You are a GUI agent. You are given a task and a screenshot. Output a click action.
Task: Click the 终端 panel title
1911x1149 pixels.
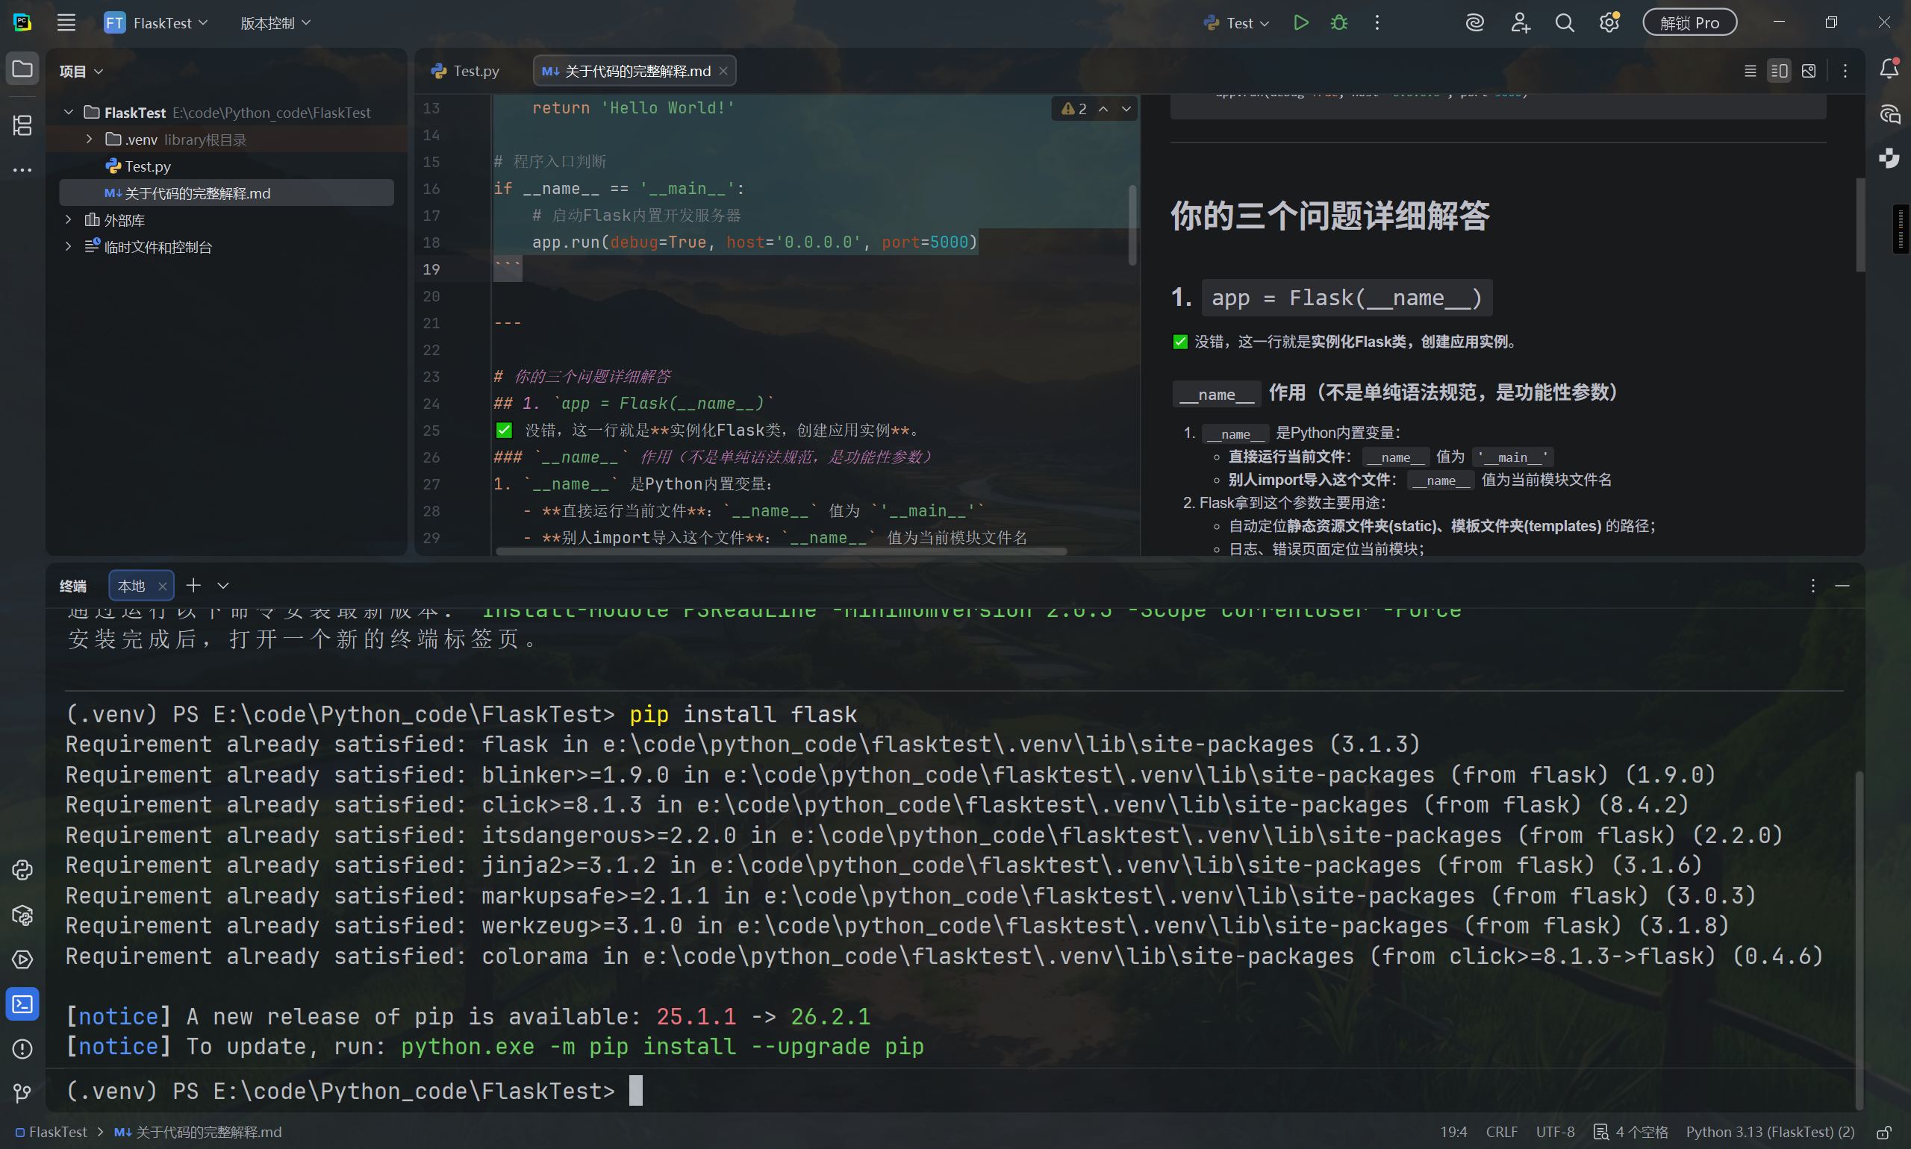74,586
